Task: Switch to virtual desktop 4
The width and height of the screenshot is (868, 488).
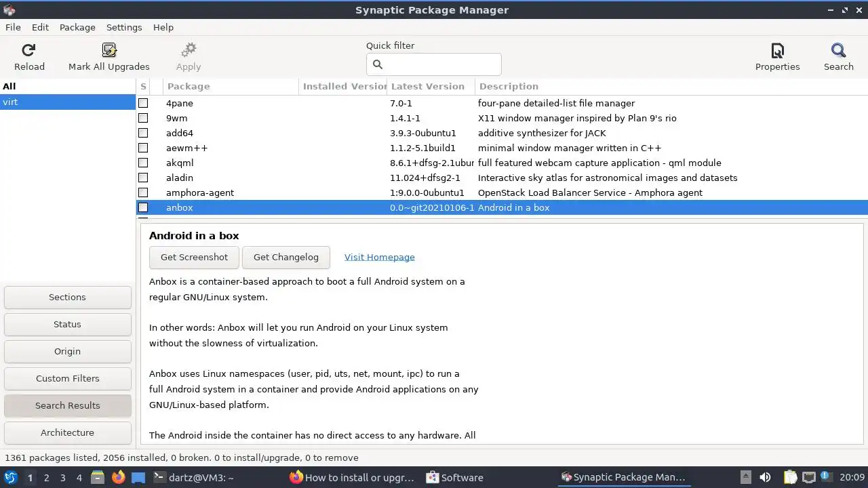Action: point(79,477)
